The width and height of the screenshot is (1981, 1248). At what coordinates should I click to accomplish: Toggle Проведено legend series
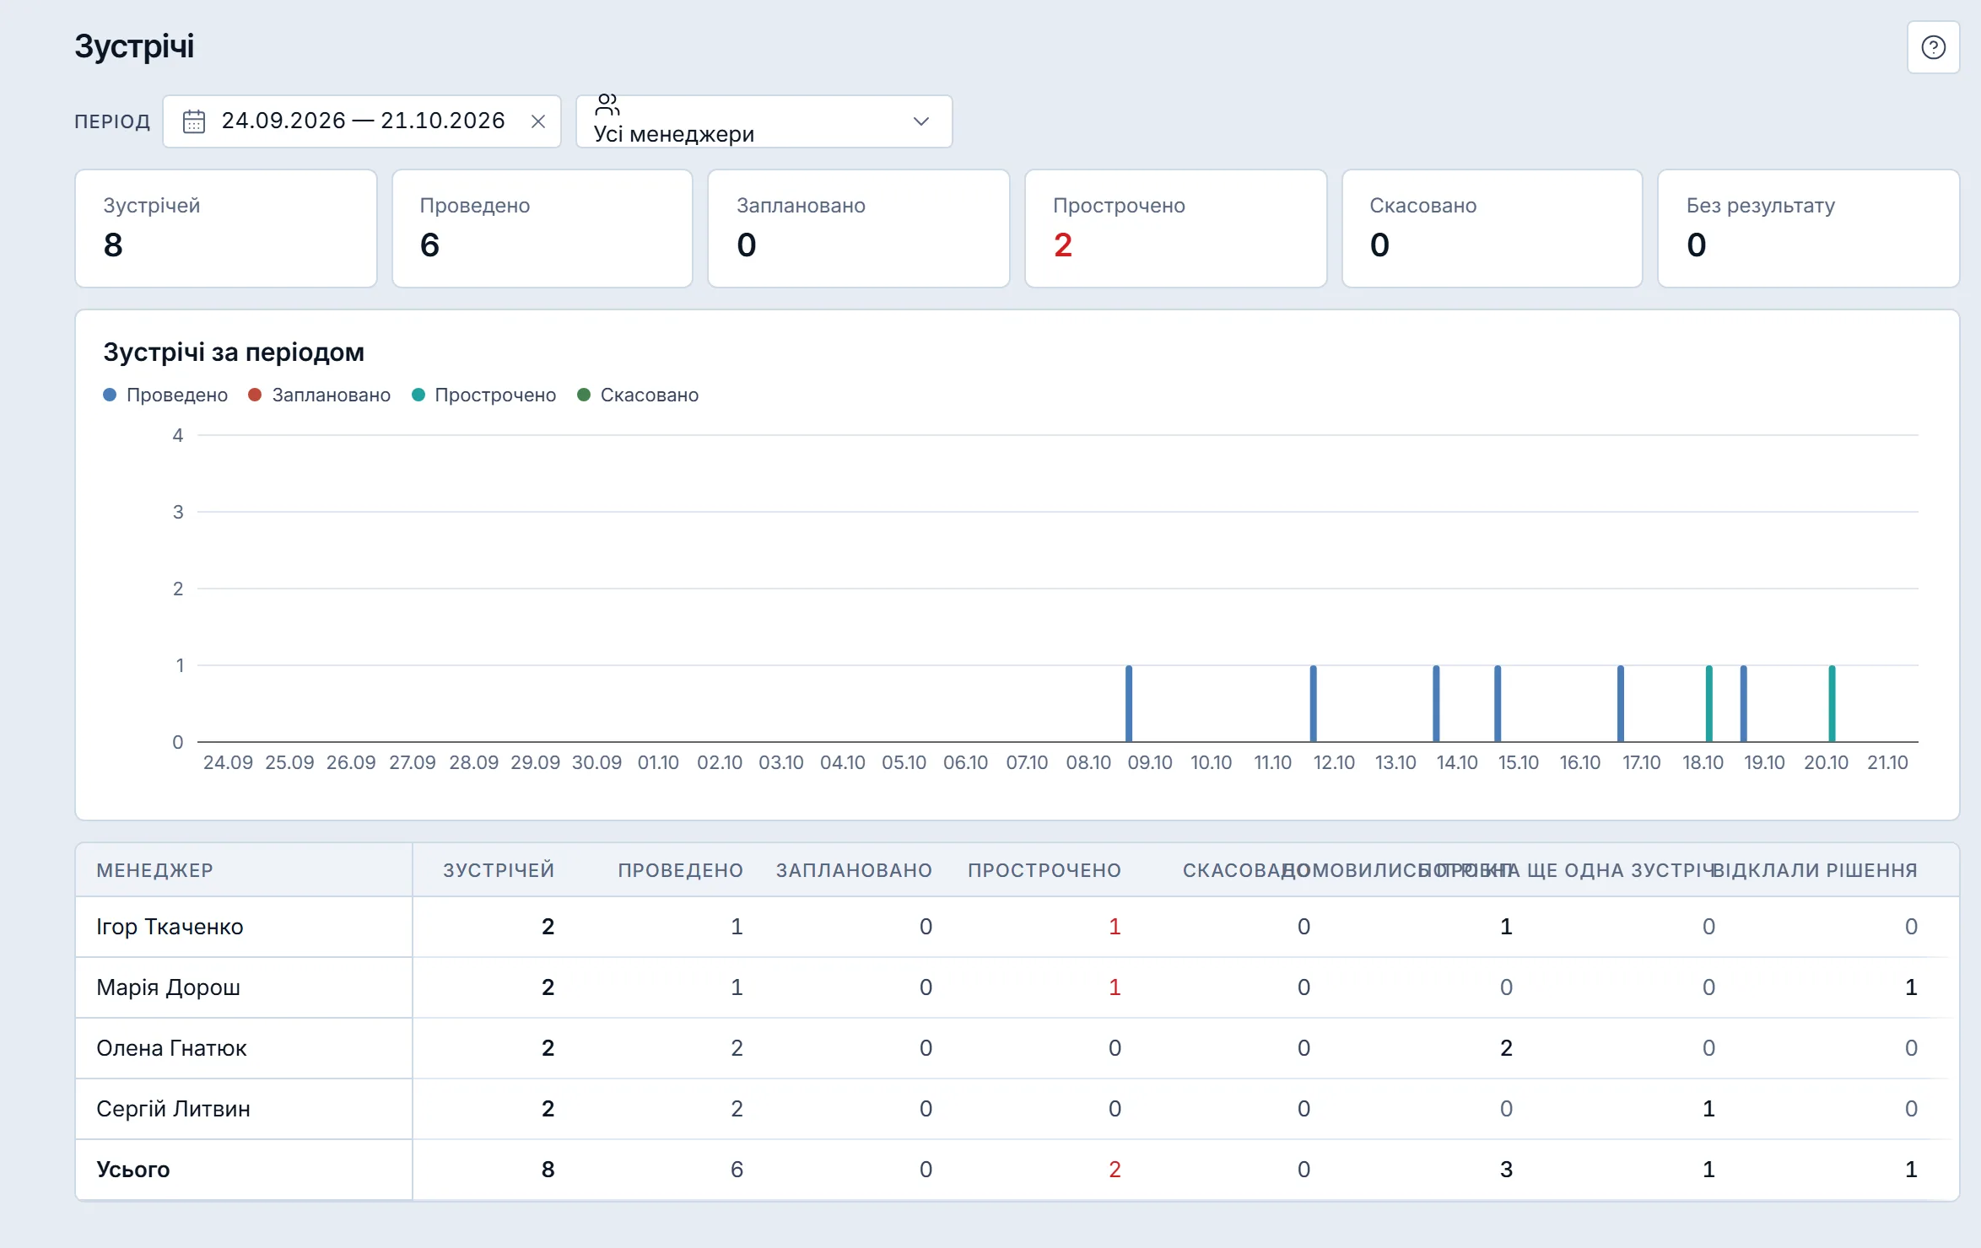(x=165, y=395)
